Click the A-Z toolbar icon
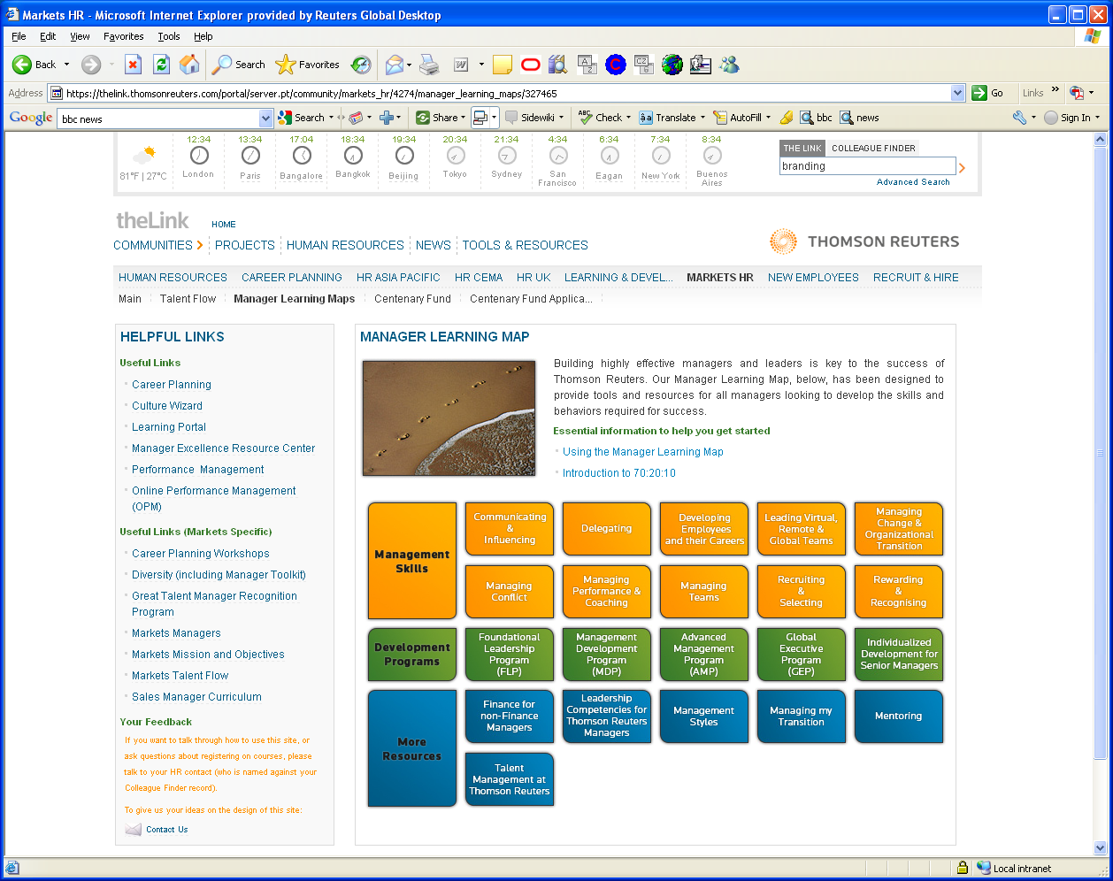1113x881 pixels. [x=587, y=65]
